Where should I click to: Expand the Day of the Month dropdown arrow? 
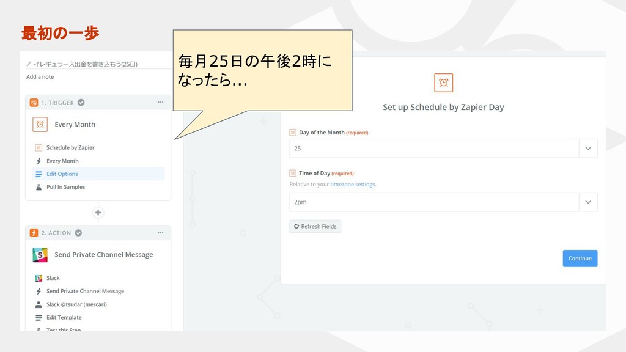588,148
